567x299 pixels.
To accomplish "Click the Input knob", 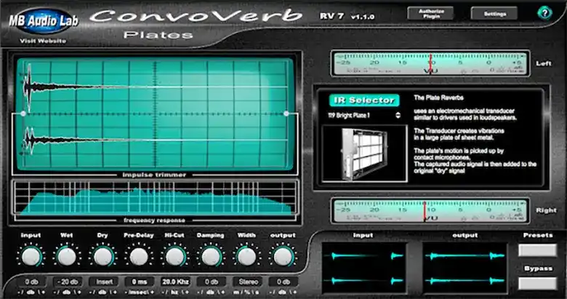I will coord(31,257).
